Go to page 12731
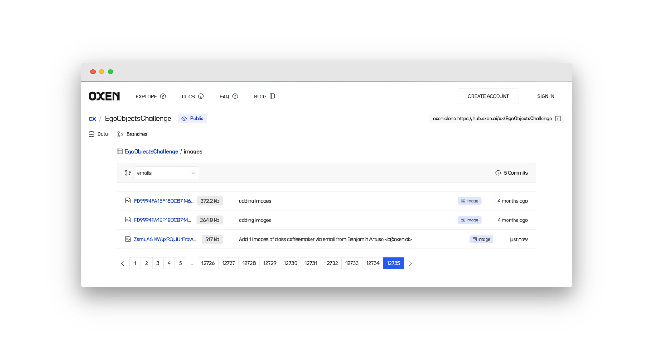This screenshot has width=653, height=350. [311, 263]
